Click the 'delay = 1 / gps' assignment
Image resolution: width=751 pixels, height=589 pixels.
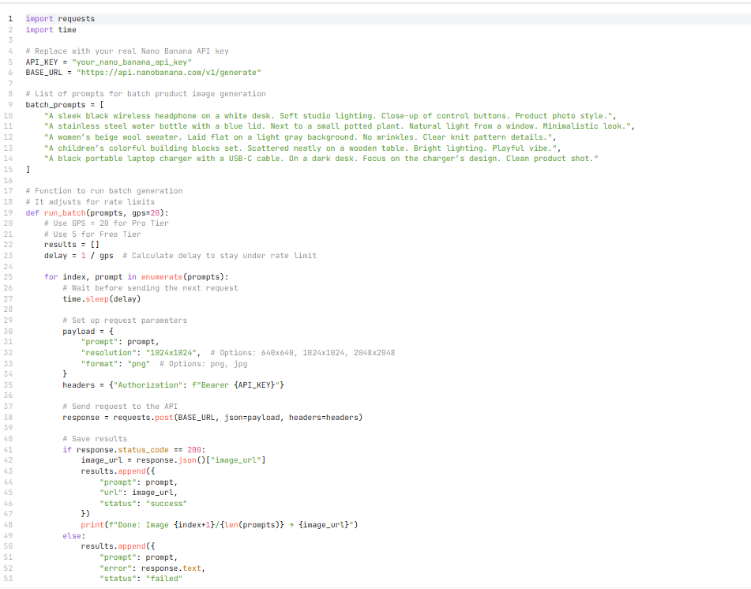click(78, 255)
